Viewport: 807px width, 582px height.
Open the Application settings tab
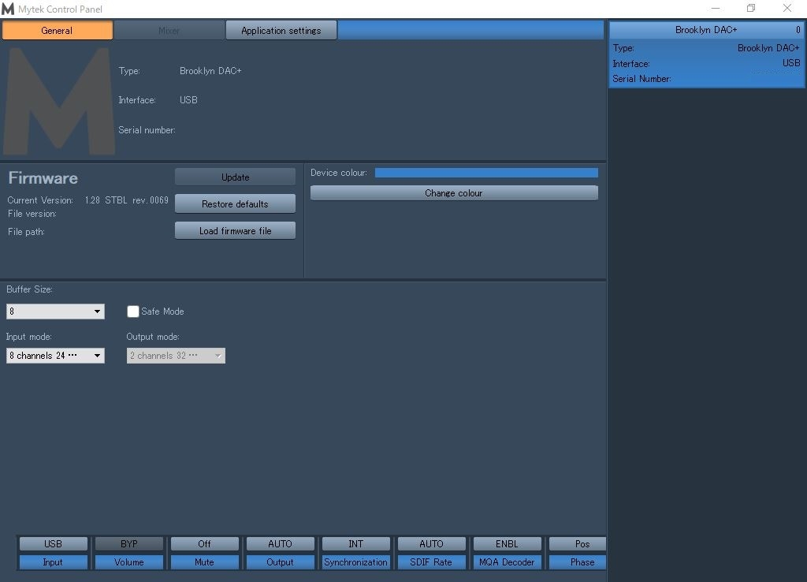point(281,31)
